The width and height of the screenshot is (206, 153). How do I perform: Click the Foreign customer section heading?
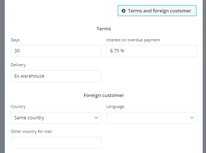click(x=104, y=96)
